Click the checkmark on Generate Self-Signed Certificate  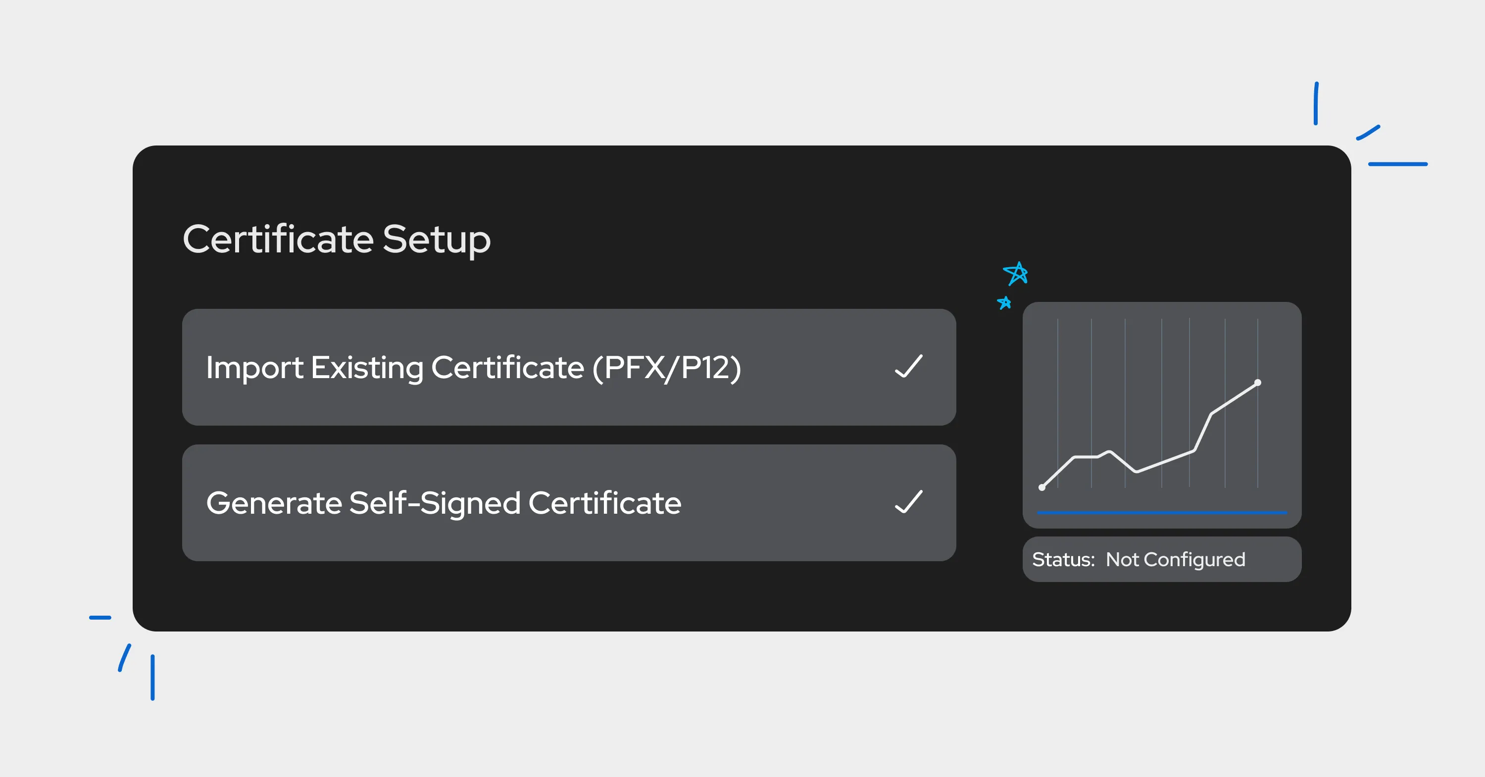[x=908, y=502]
